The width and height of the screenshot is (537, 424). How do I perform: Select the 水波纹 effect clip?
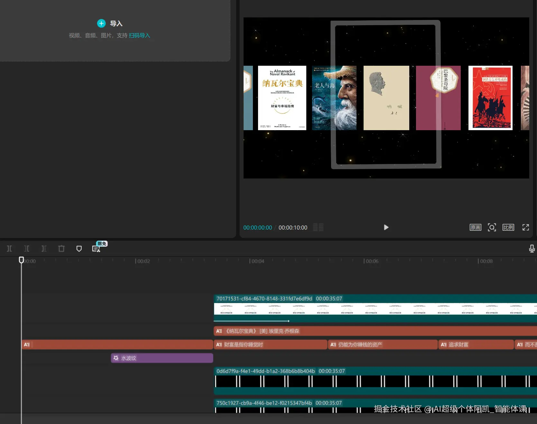click(162, 358)
